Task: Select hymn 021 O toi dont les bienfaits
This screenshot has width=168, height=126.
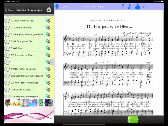Action: (29, 83)
